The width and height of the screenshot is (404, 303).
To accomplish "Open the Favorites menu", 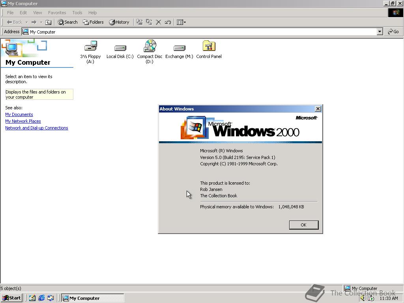I will coord(57,13).
